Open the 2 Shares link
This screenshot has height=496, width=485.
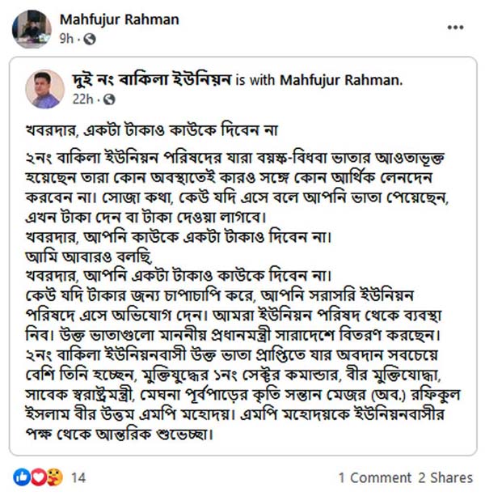(445, 477)
